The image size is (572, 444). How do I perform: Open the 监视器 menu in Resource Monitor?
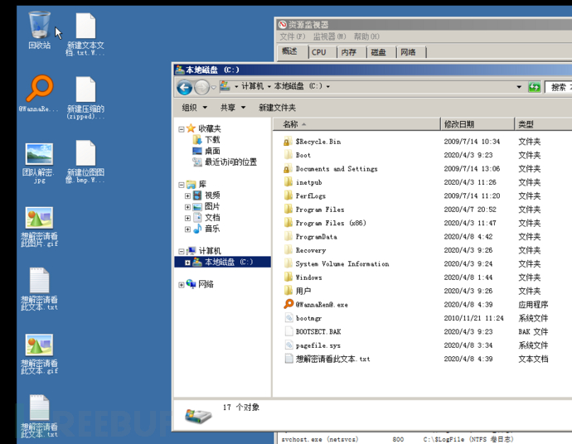329,36
